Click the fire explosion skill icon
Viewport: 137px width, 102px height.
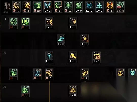pos(110,7)
